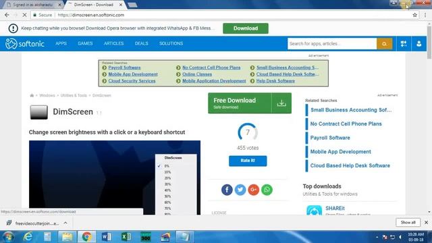Click the DimScreen screenshot thumbnail
The height and width of the screenshot is (243, 432).
tap(115, 178)
